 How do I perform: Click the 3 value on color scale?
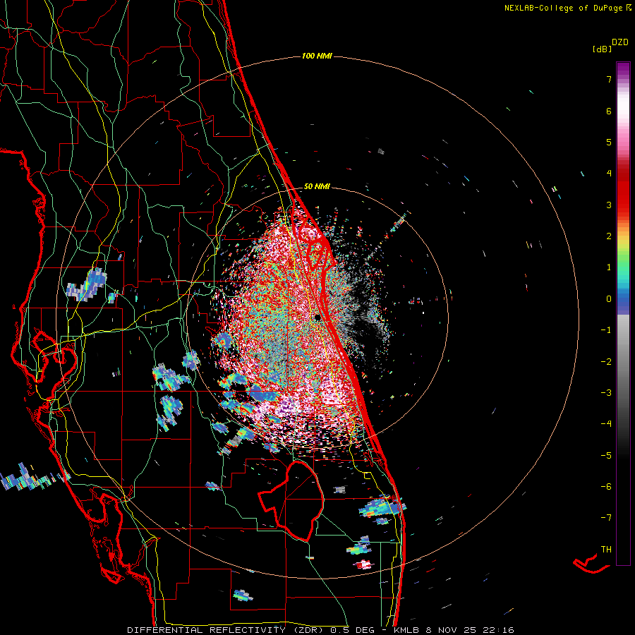click(609, 205)
